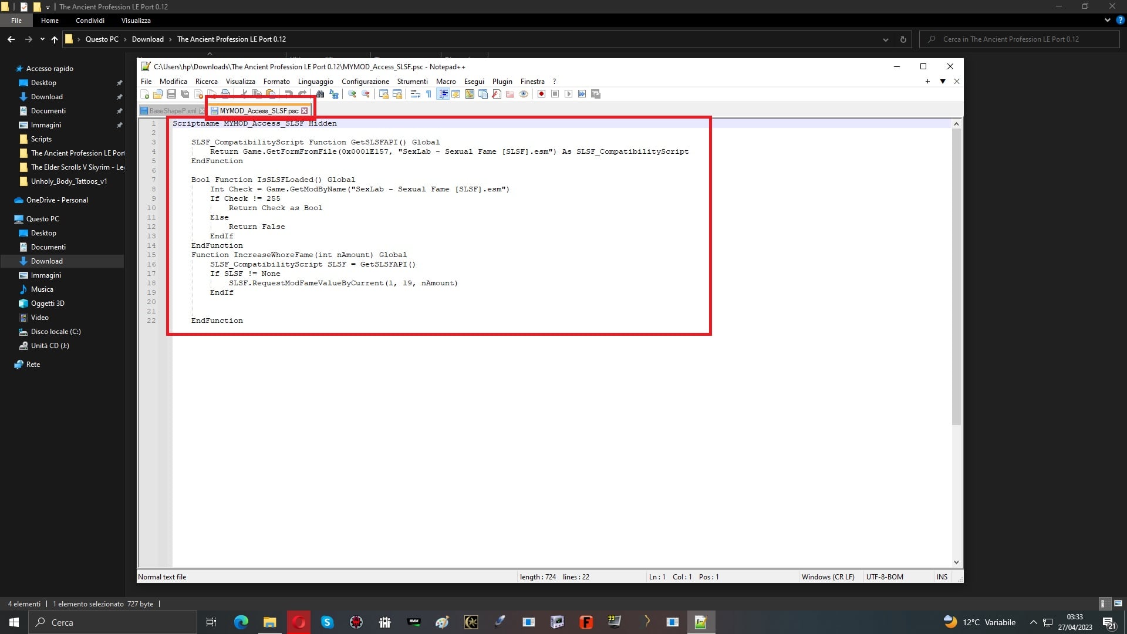This screenshot has height=634, width=1127.
Task: Refresh the Explorer folder view
Action: [x=903, y=39]
